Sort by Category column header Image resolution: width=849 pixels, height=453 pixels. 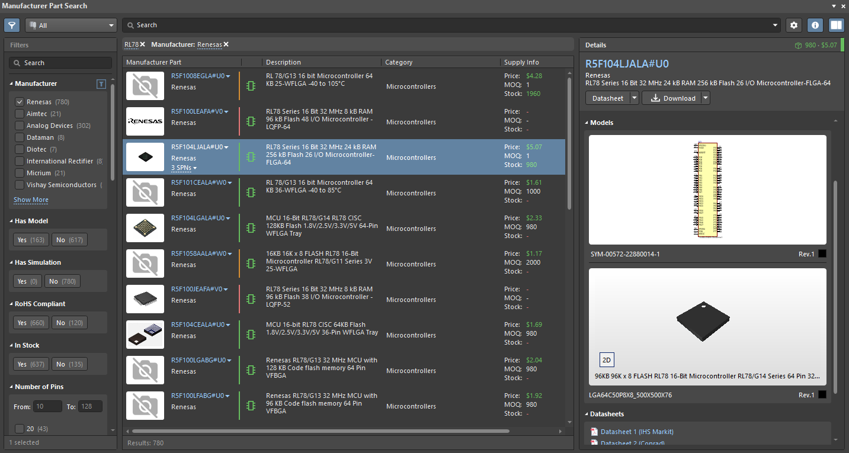coord(399,62)
